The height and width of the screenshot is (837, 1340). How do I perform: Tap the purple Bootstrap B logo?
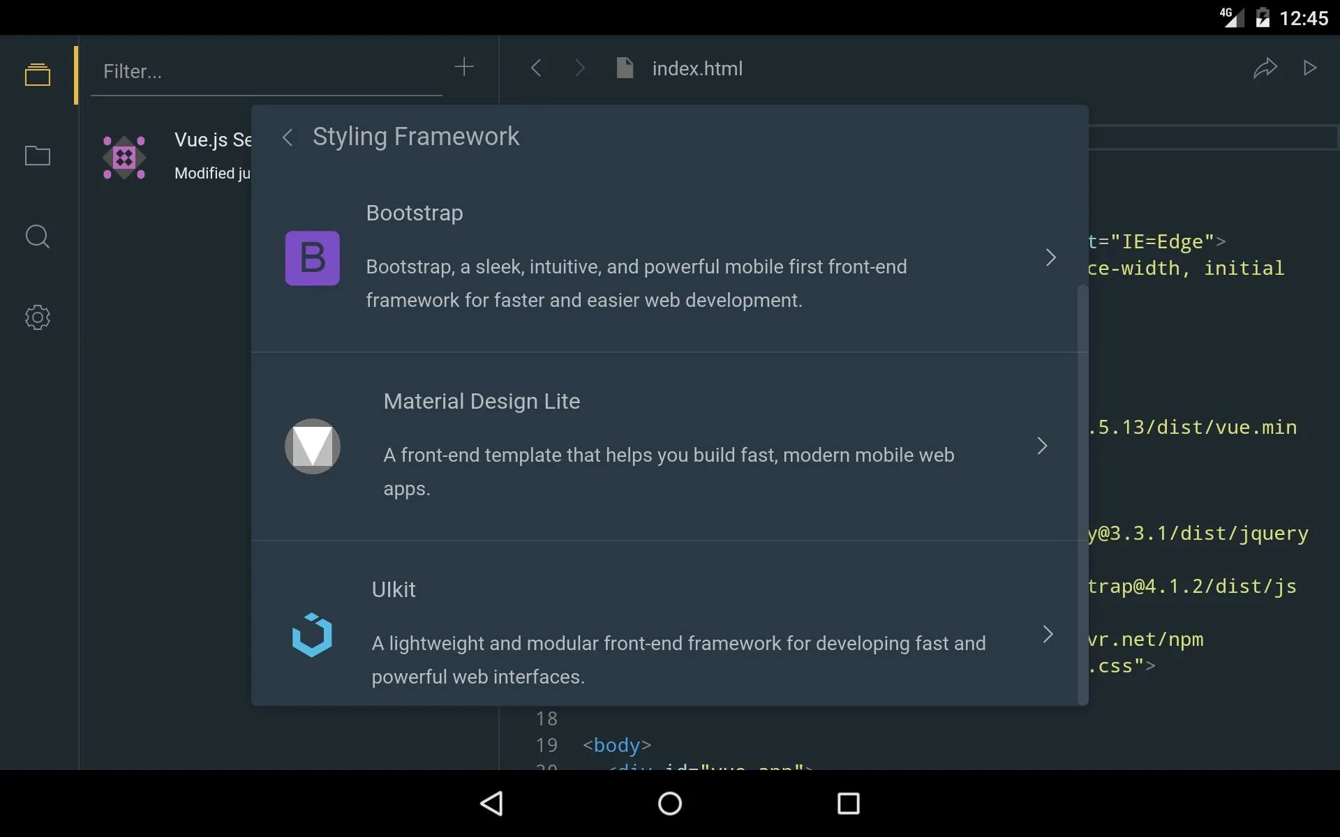pos(312,258)
